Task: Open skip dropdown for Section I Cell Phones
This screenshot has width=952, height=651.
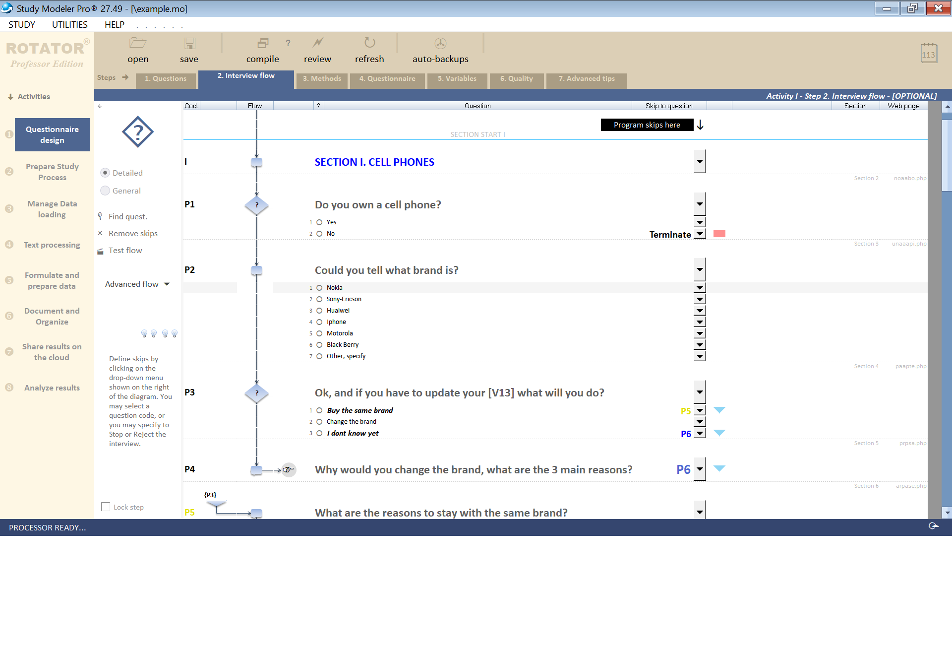Action: point(700,161)
